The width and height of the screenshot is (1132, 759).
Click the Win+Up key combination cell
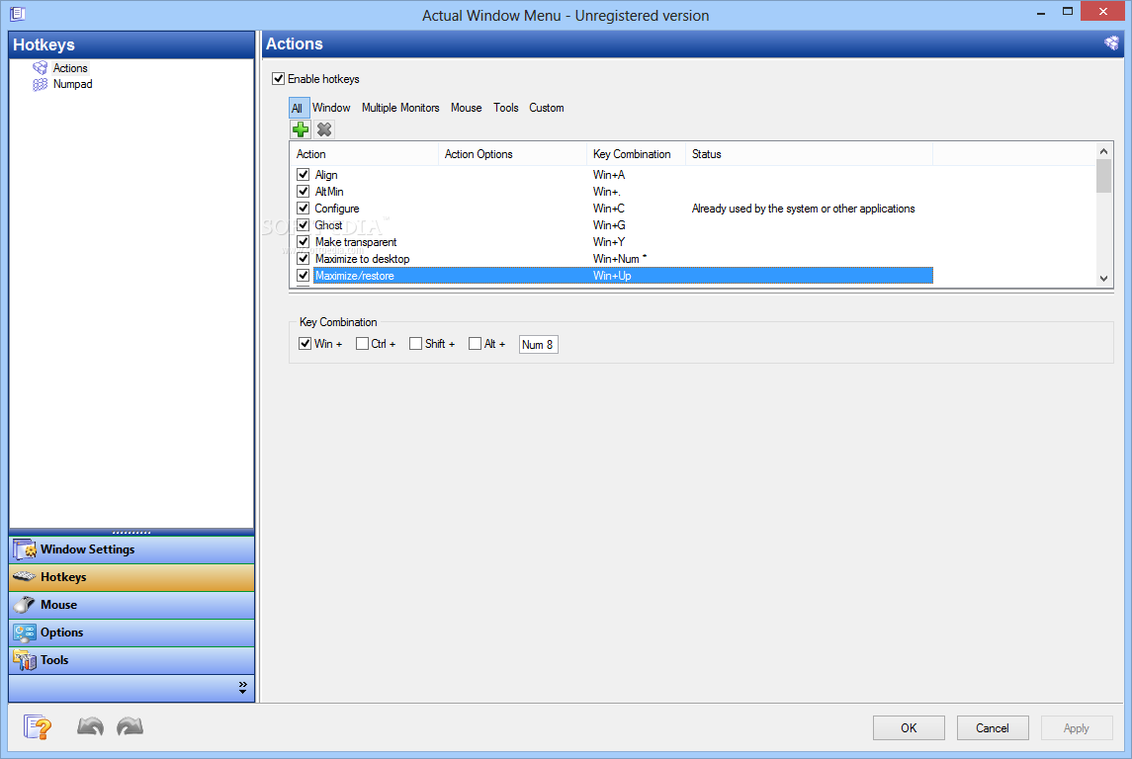pyautogui.click(x=612, y=276)
